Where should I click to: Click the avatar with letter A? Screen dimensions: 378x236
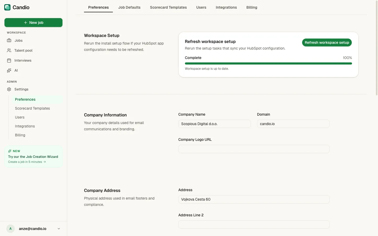tap(10, 229)
